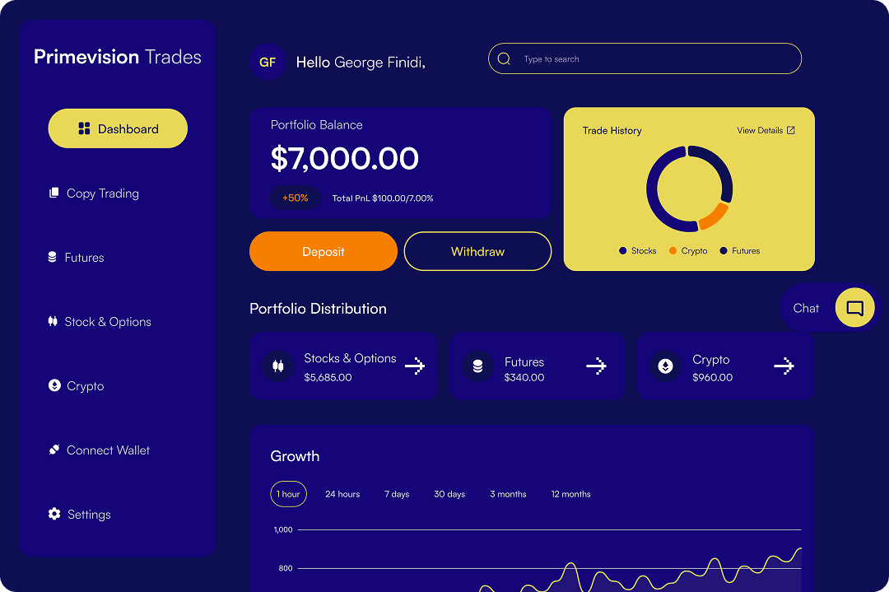
Task: Click the Futures coins icon in sidebar
Action: click(x=53, y=257)
